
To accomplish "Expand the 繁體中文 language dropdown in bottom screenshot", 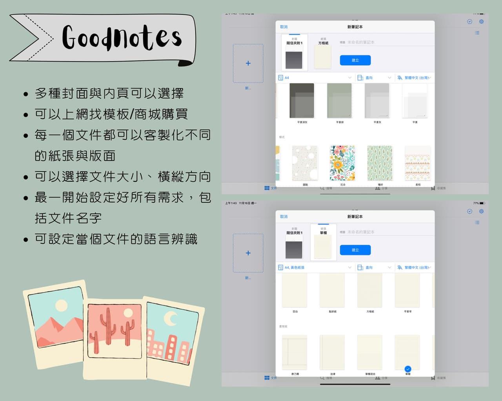I will click(x=414, y=267).
